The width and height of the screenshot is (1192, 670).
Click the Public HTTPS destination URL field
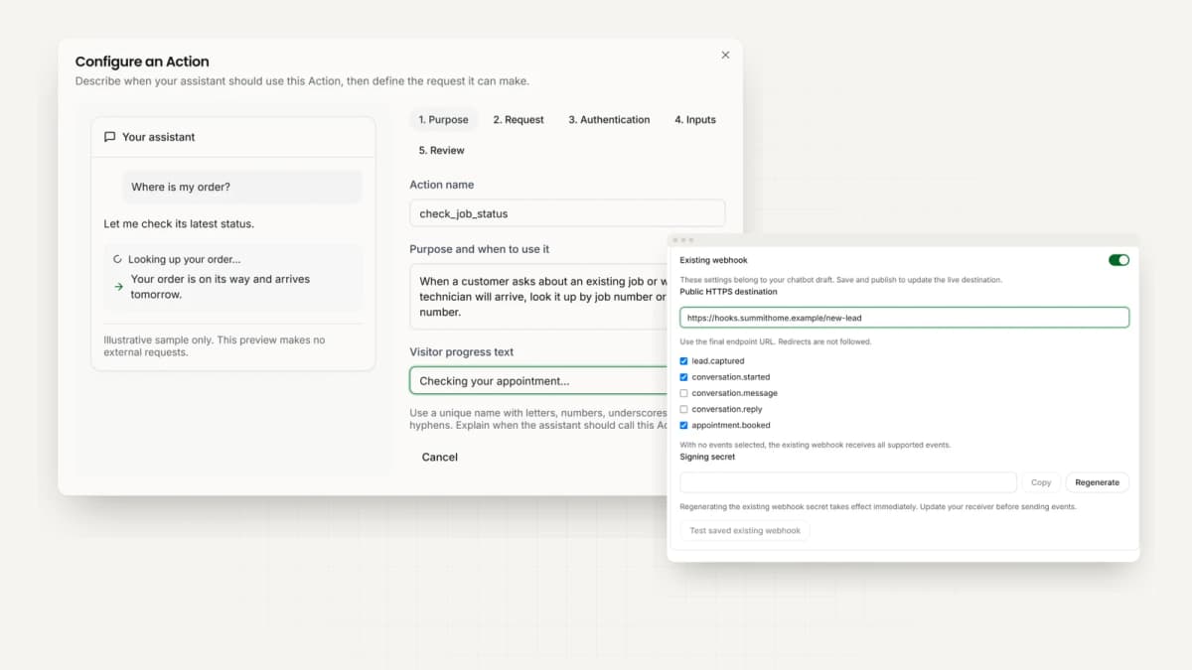pos(904,318)
